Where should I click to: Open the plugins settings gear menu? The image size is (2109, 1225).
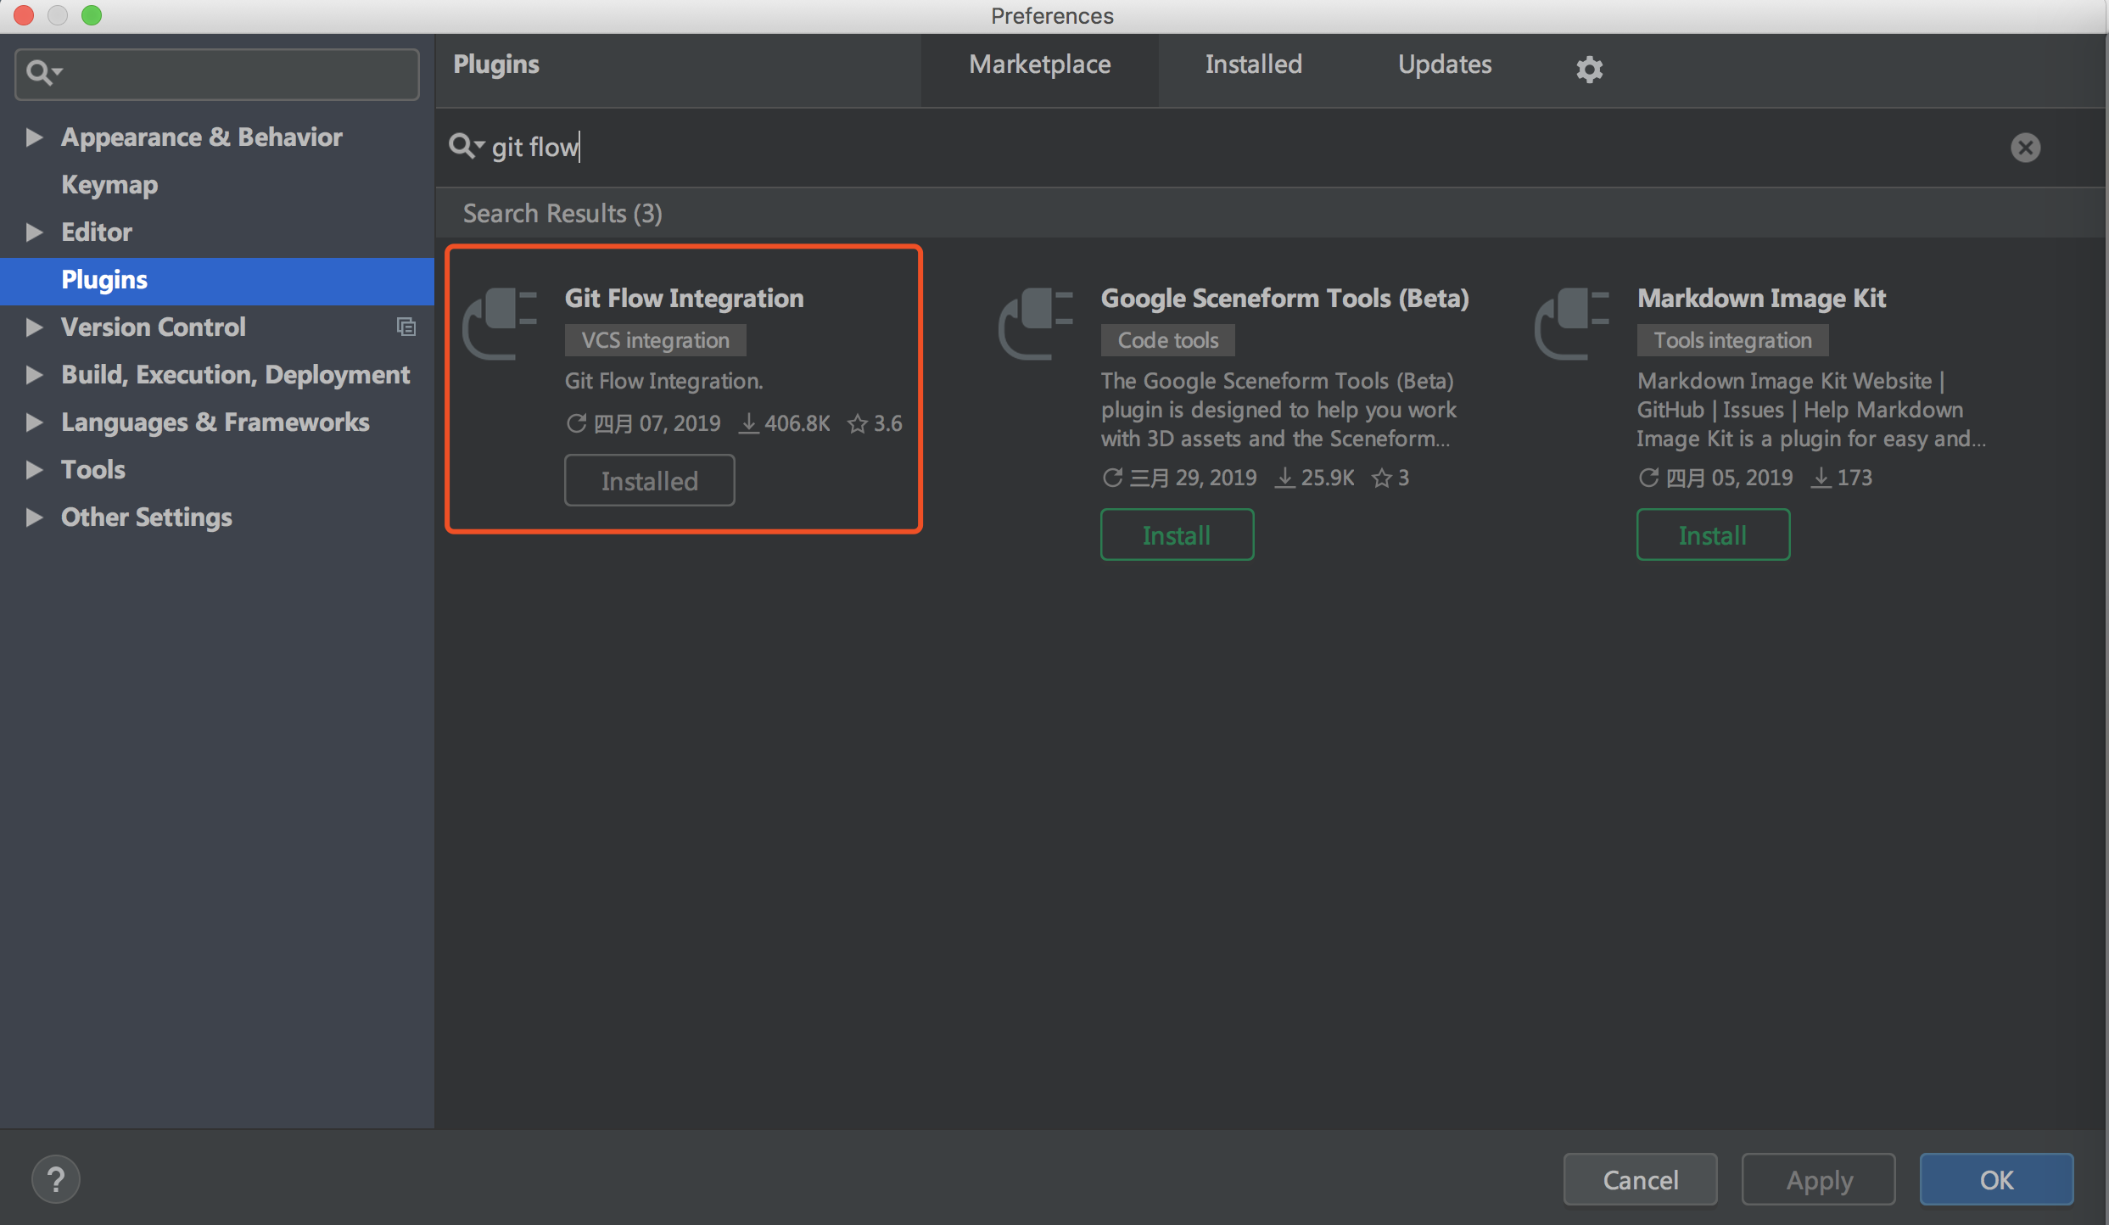coord(1589,69)
